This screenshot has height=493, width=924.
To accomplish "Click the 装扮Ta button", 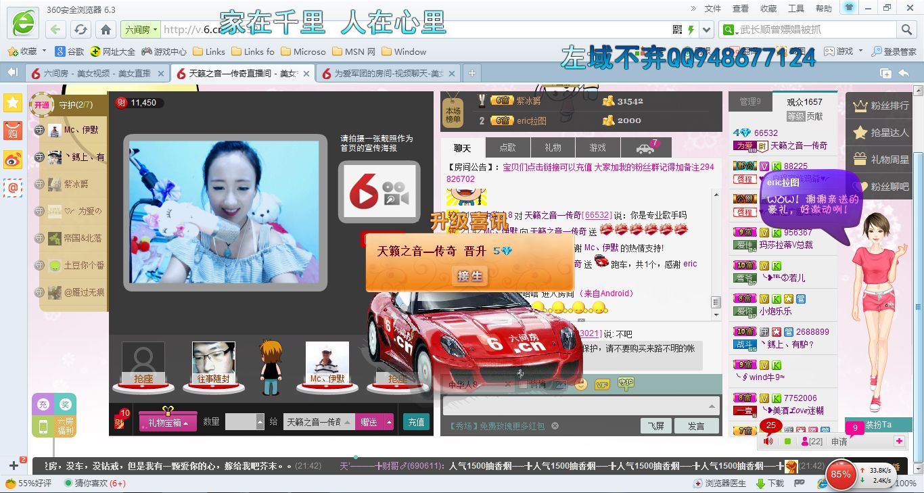I will point(878,425).
